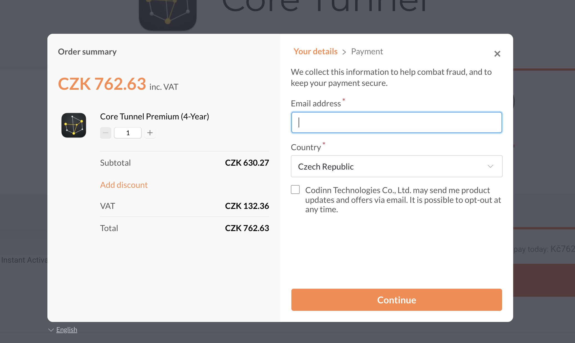Select the Your details step tab

pyautogui.click(x=316, y=52)
